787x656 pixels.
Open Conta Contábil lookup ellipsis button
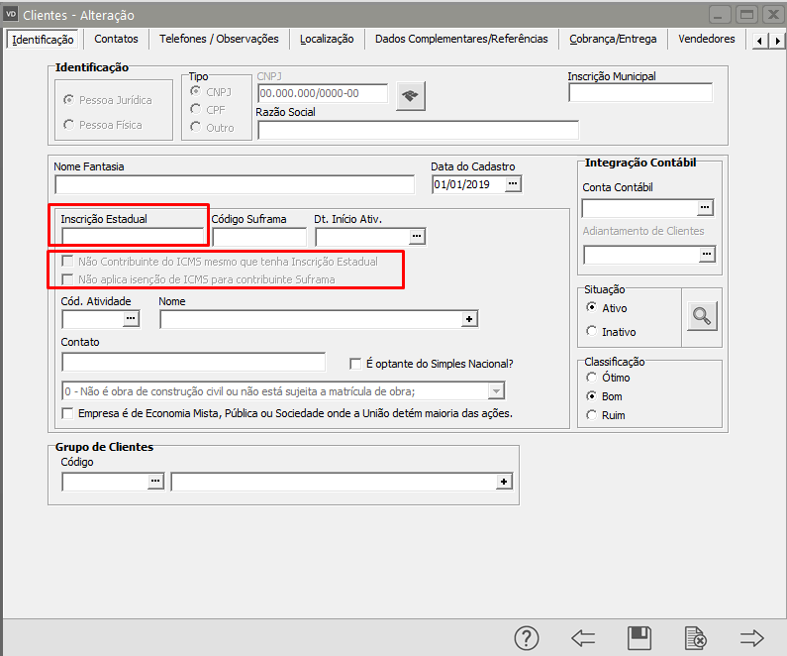click(x=705, y=208)
